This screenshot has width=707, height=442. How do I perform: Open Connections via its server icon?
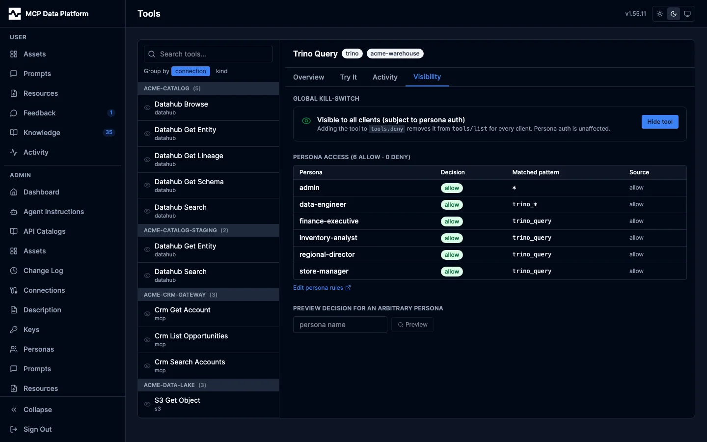14,290
